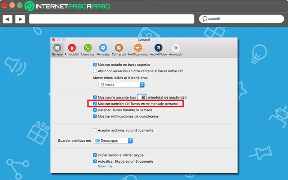This screenshot has width=288, height=180.
Task: Click the 'Guardar archivos en:' label
Action: click(x=75, y=140)
